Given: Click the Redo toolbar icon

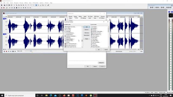Looking at the screenshot, I should point(31,5).
